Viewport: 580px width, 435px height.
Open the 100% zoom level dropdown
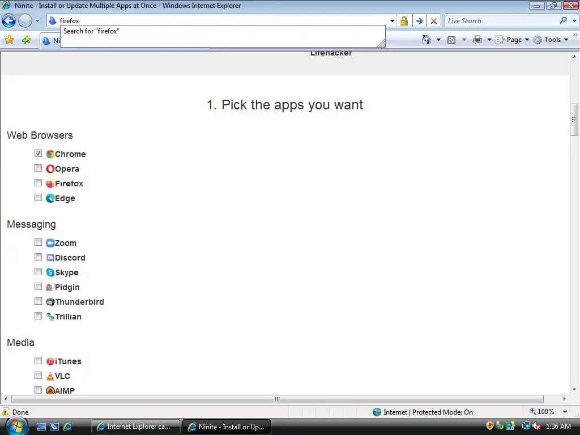coord(565,412)
